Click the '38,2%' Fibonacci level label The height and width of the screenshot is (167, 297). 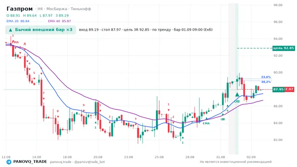click(x=266, y=82)
